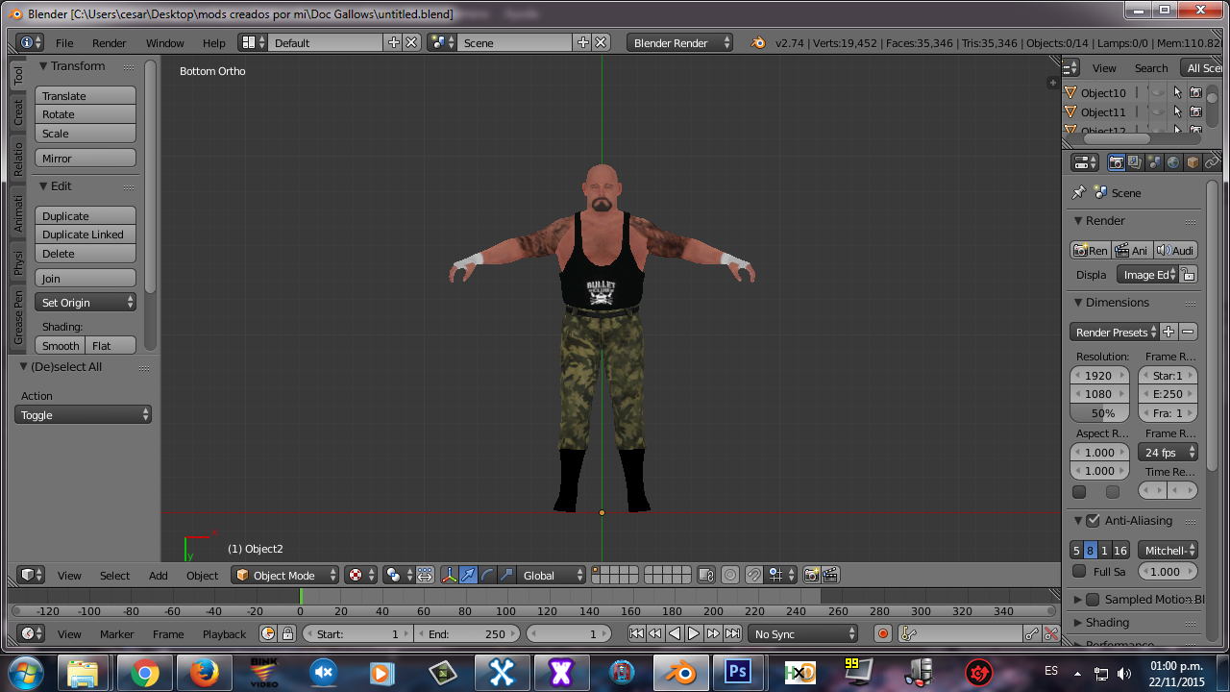Open timeline editor type selector
Screen dimensions: 1230x692
(x=32, y=633)
